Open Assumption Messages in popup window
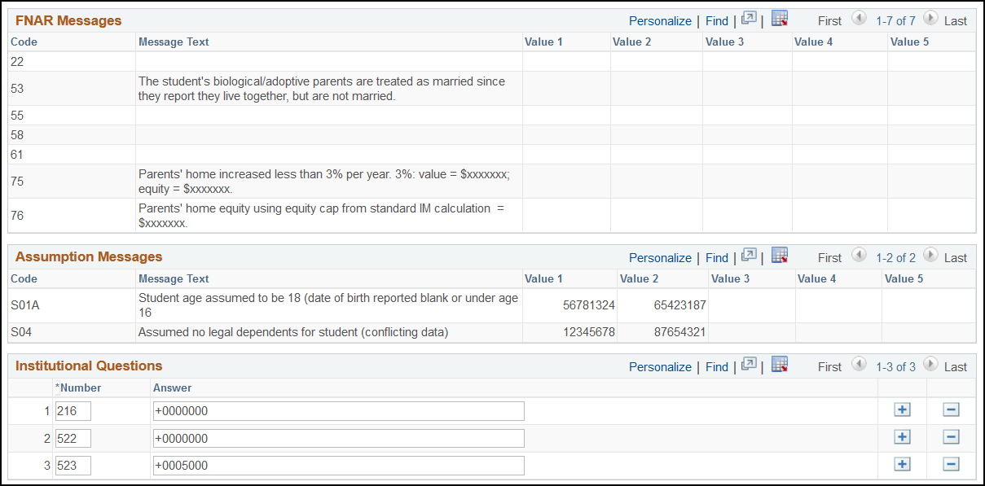The image size is (985, 486). coord(748,257)
